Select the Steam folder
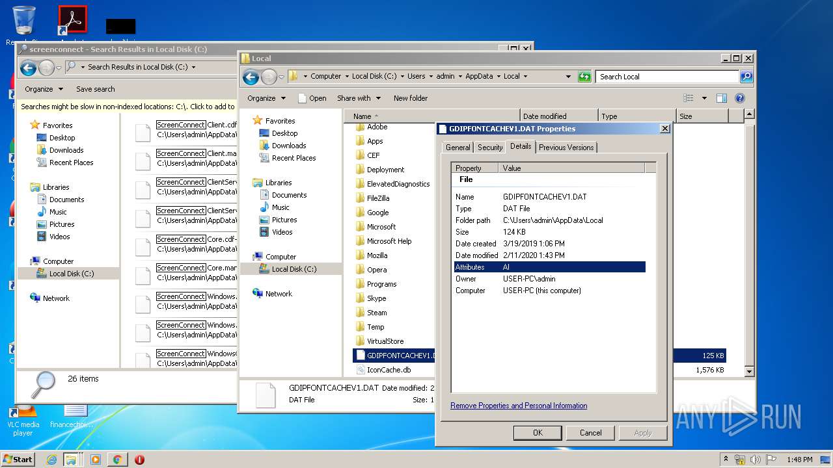833x468 pixels. [x=377, y=313]
